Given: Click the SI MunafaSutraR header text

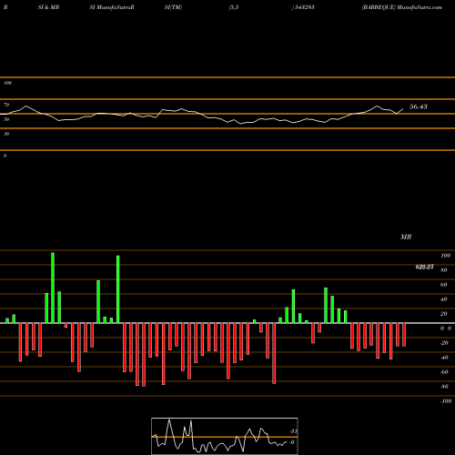Looking at the screenshot, I should [112, 7].
